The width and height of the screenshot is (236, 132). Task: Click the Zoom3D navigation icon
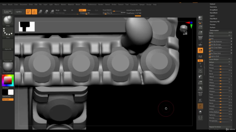[200, 82]
